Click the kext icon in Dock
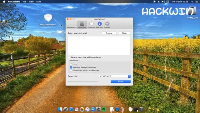 coord(131,110)
